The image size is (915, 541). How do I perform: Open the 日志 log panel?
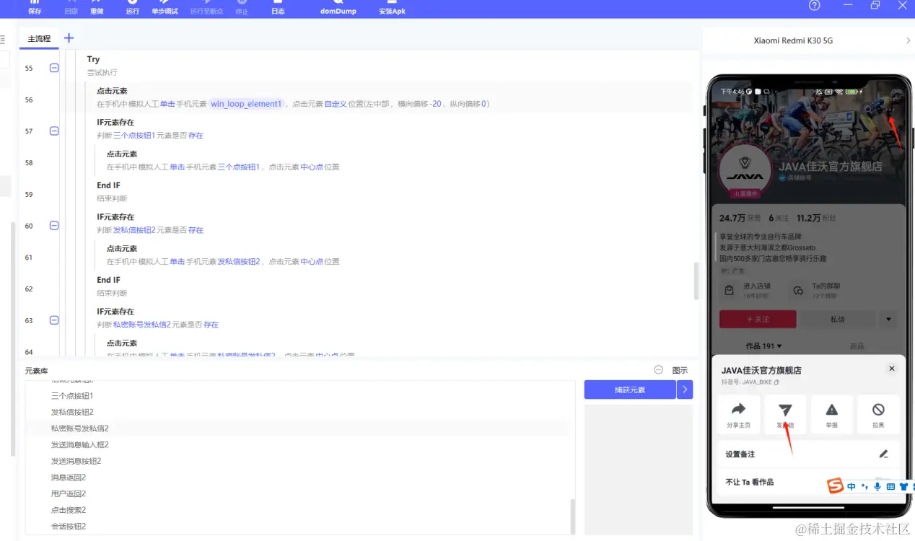[278, 8]
